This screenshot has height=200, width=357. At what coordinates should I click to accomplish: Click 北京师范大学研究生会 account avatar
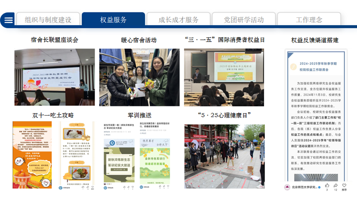click(x=288, y=187)
